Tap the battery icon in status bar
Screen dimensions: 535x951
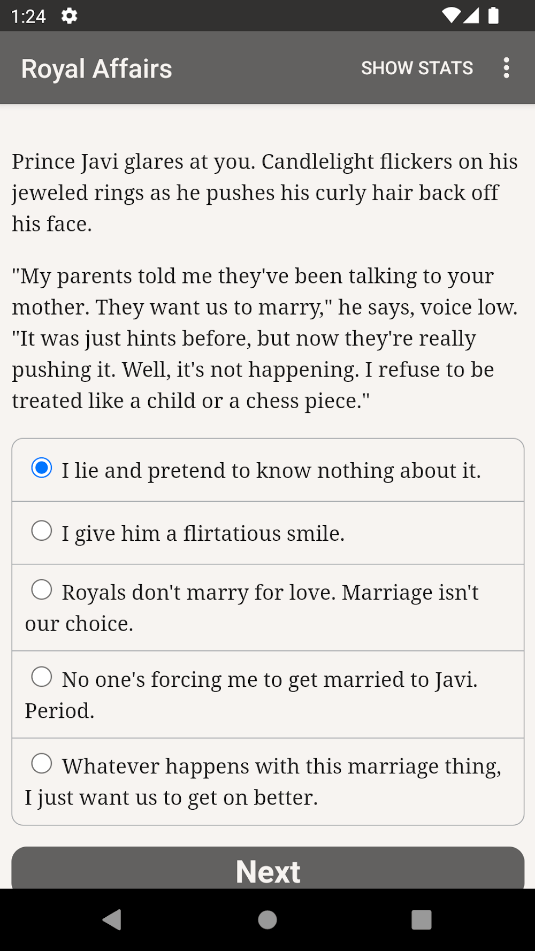(x=493, y=16)
